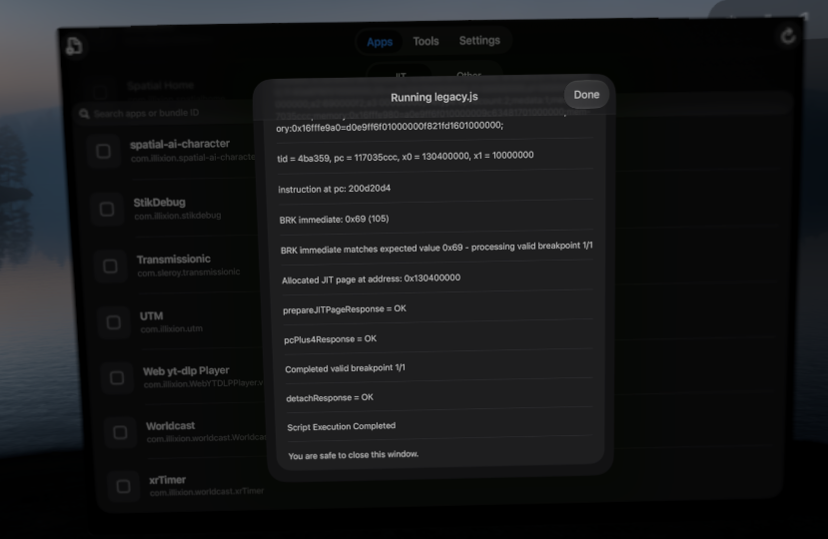Toggle the spatial-ai-character checkbox
Screen dimensions: 828x539
[x=104, y=152]
